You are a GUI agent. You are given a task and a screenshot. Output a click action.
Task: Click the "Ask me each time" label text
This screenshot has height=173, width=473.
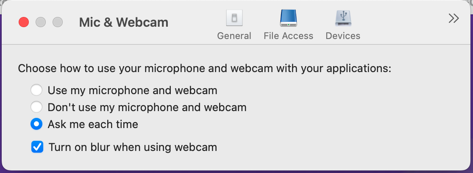coord(93,124)
